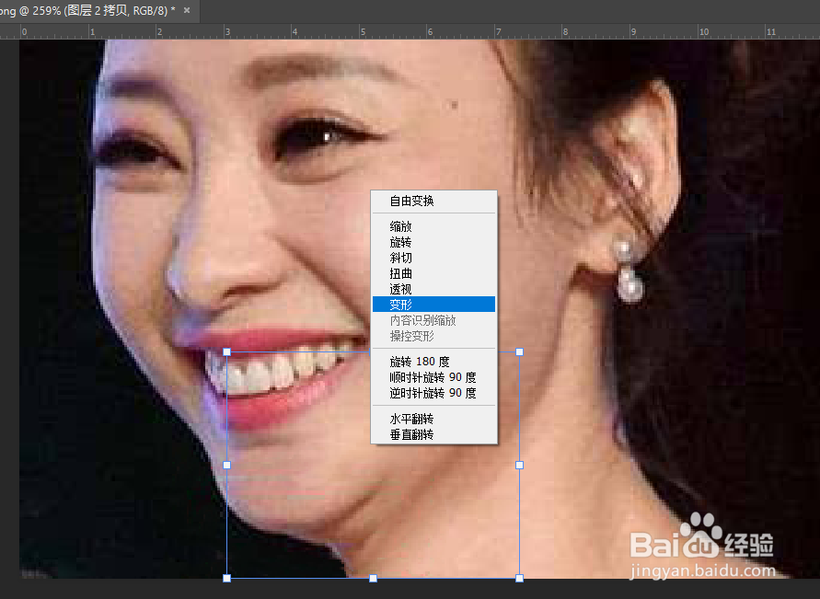The width and height of the screenshot is (820, 599).
Task: Click the top-right transform handle
Action: coord(519,351)
